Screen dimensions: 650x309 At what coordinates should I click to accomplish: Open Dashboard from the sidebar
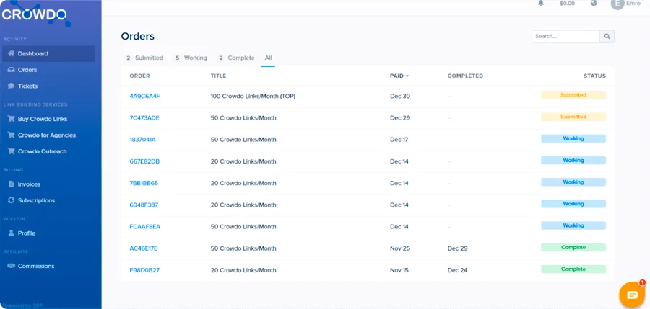[x=32, y=53]
